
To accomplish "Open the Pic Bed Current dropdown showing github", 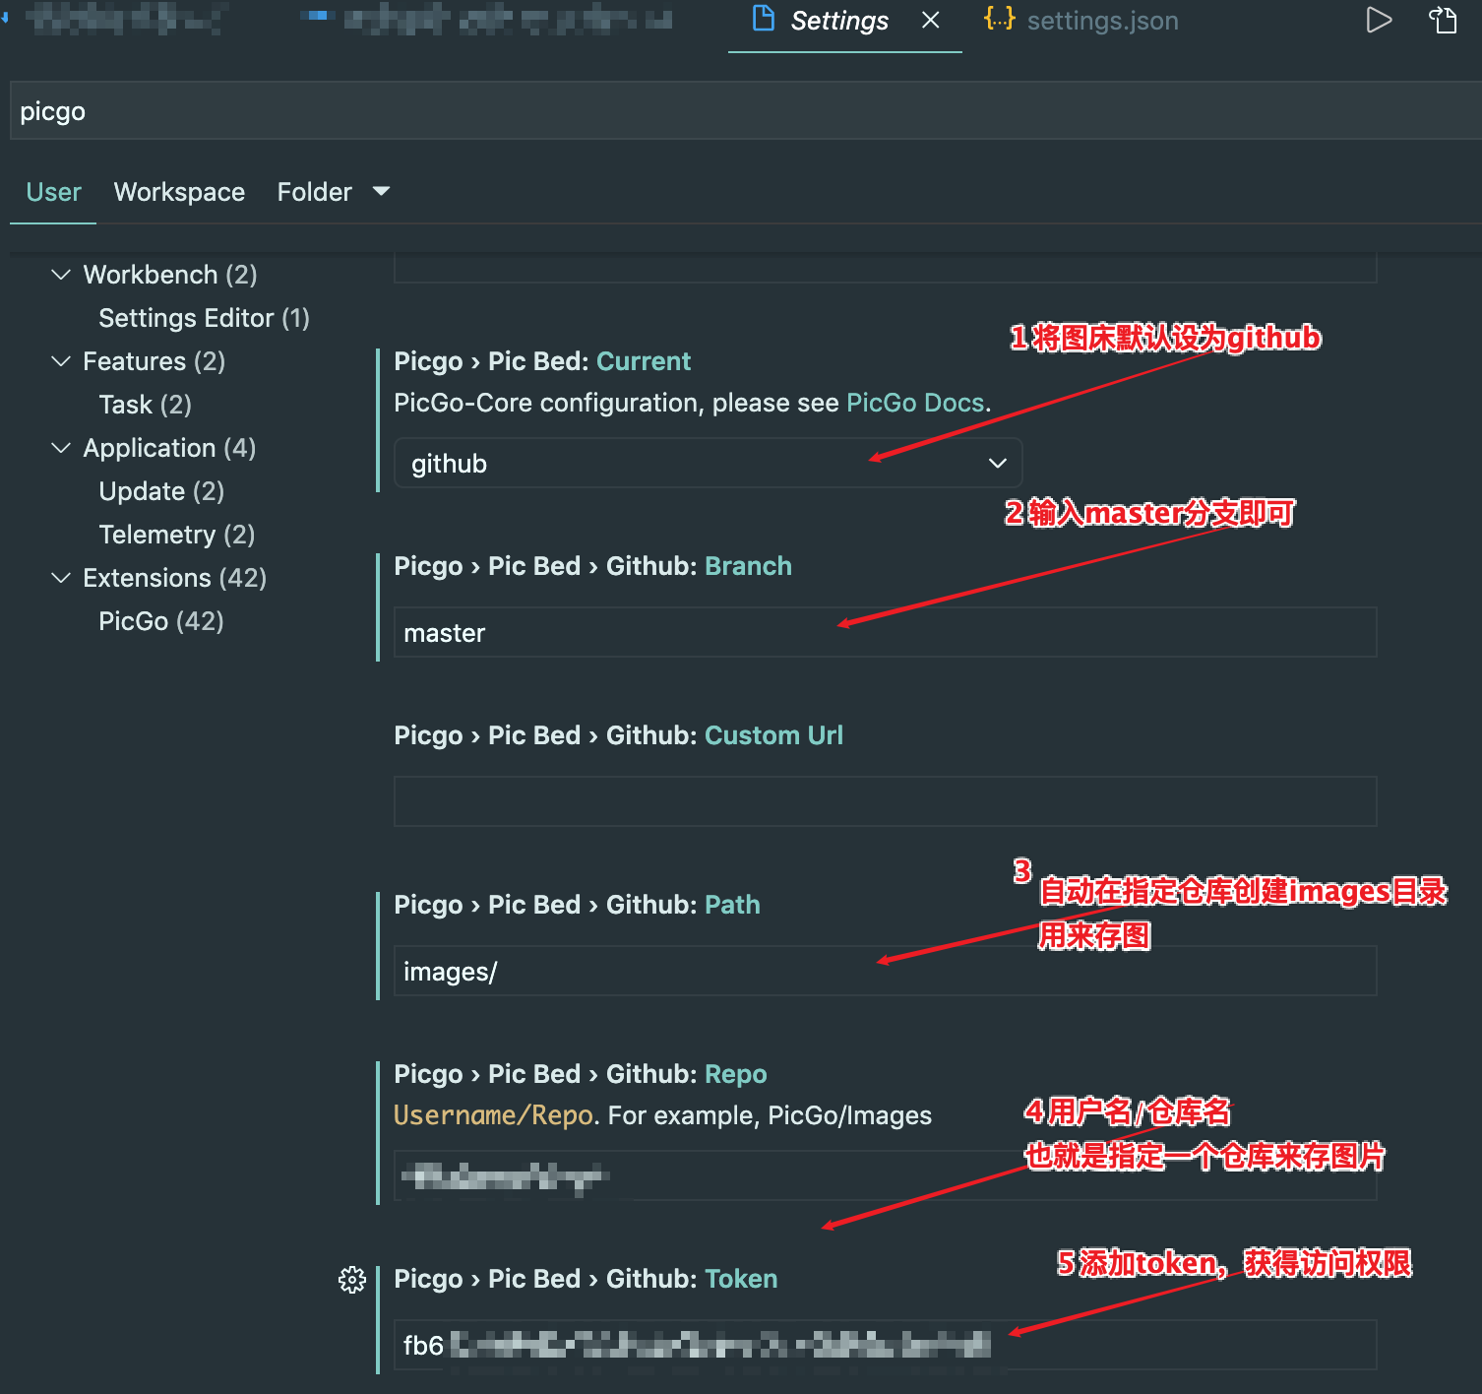I will (x=708, y=464).
